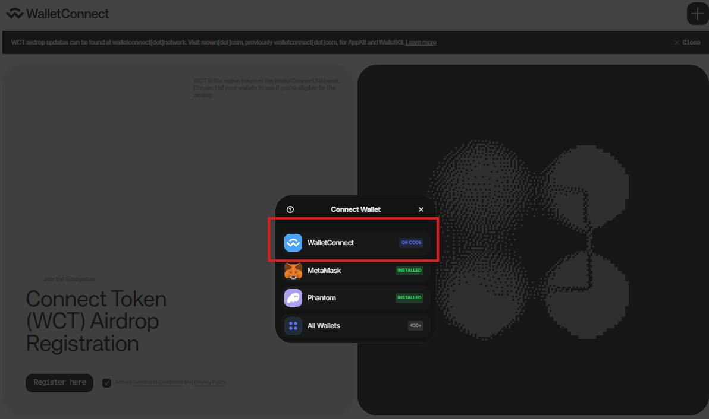
Task: Click the pixelated clover artwork
Action: (529, 240)
